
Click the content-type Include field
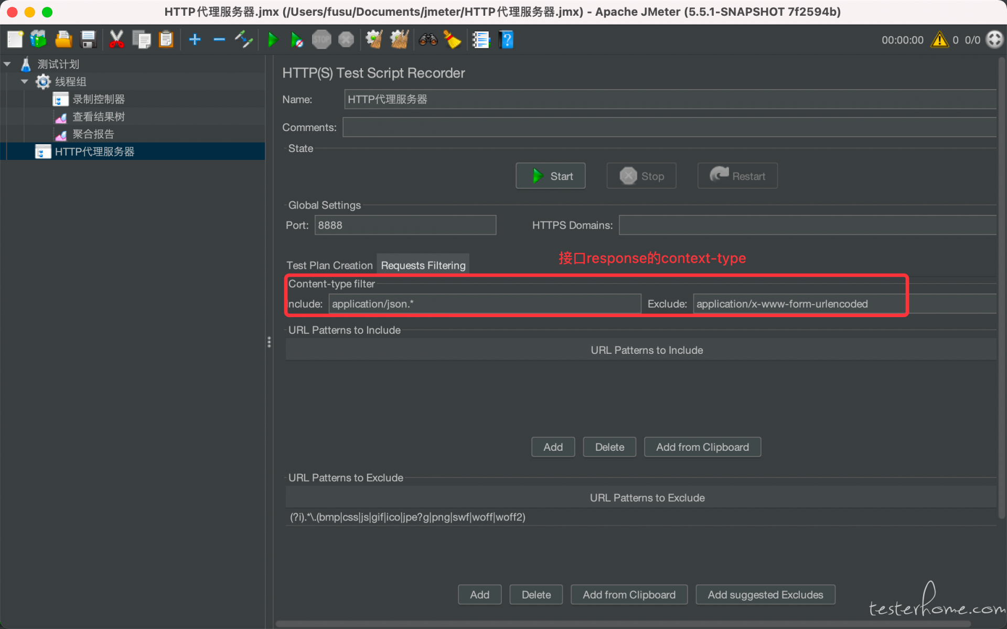click(485, 304)
